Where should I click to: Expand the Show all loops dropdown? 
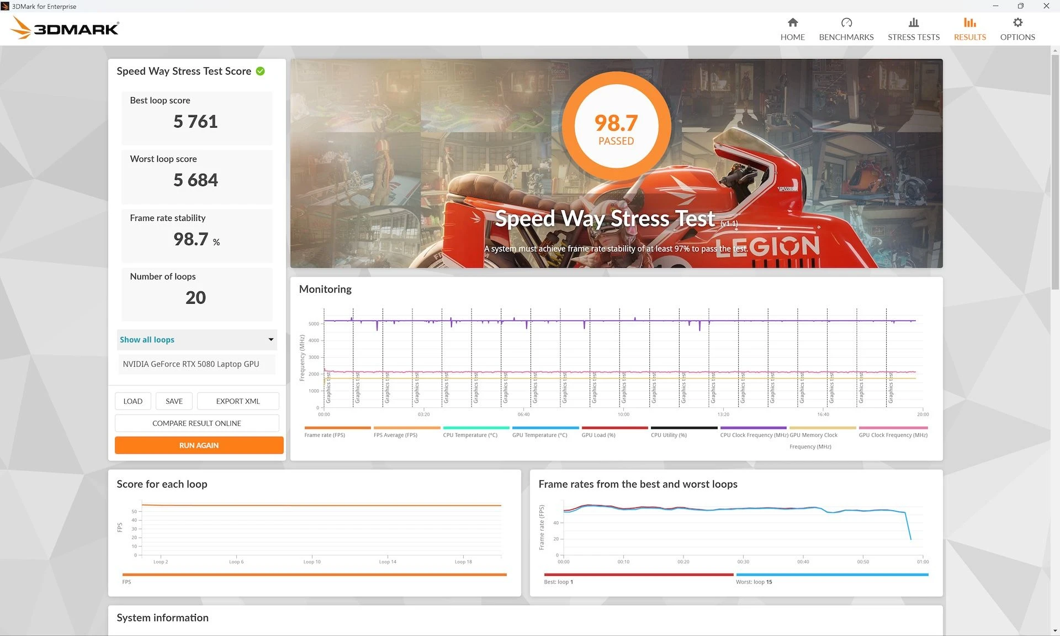coord(197,340)
